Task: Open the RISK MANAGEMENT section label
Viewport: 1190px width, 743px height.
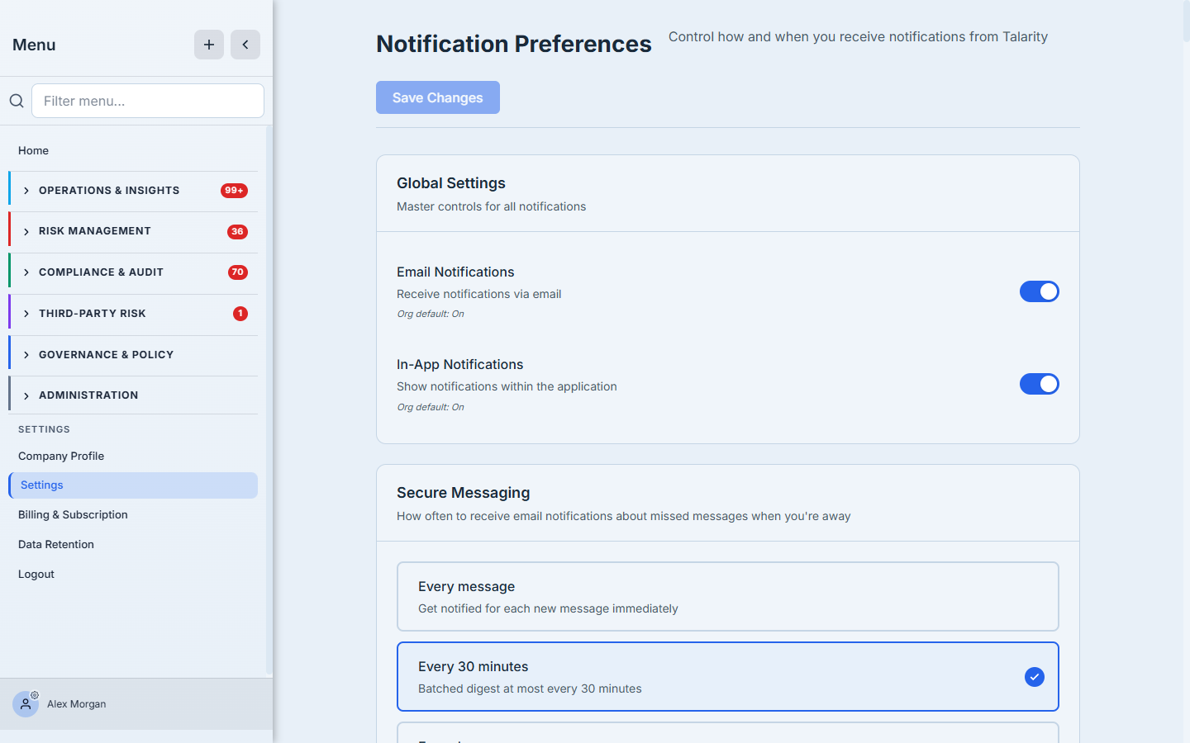Action: point(95,231)
